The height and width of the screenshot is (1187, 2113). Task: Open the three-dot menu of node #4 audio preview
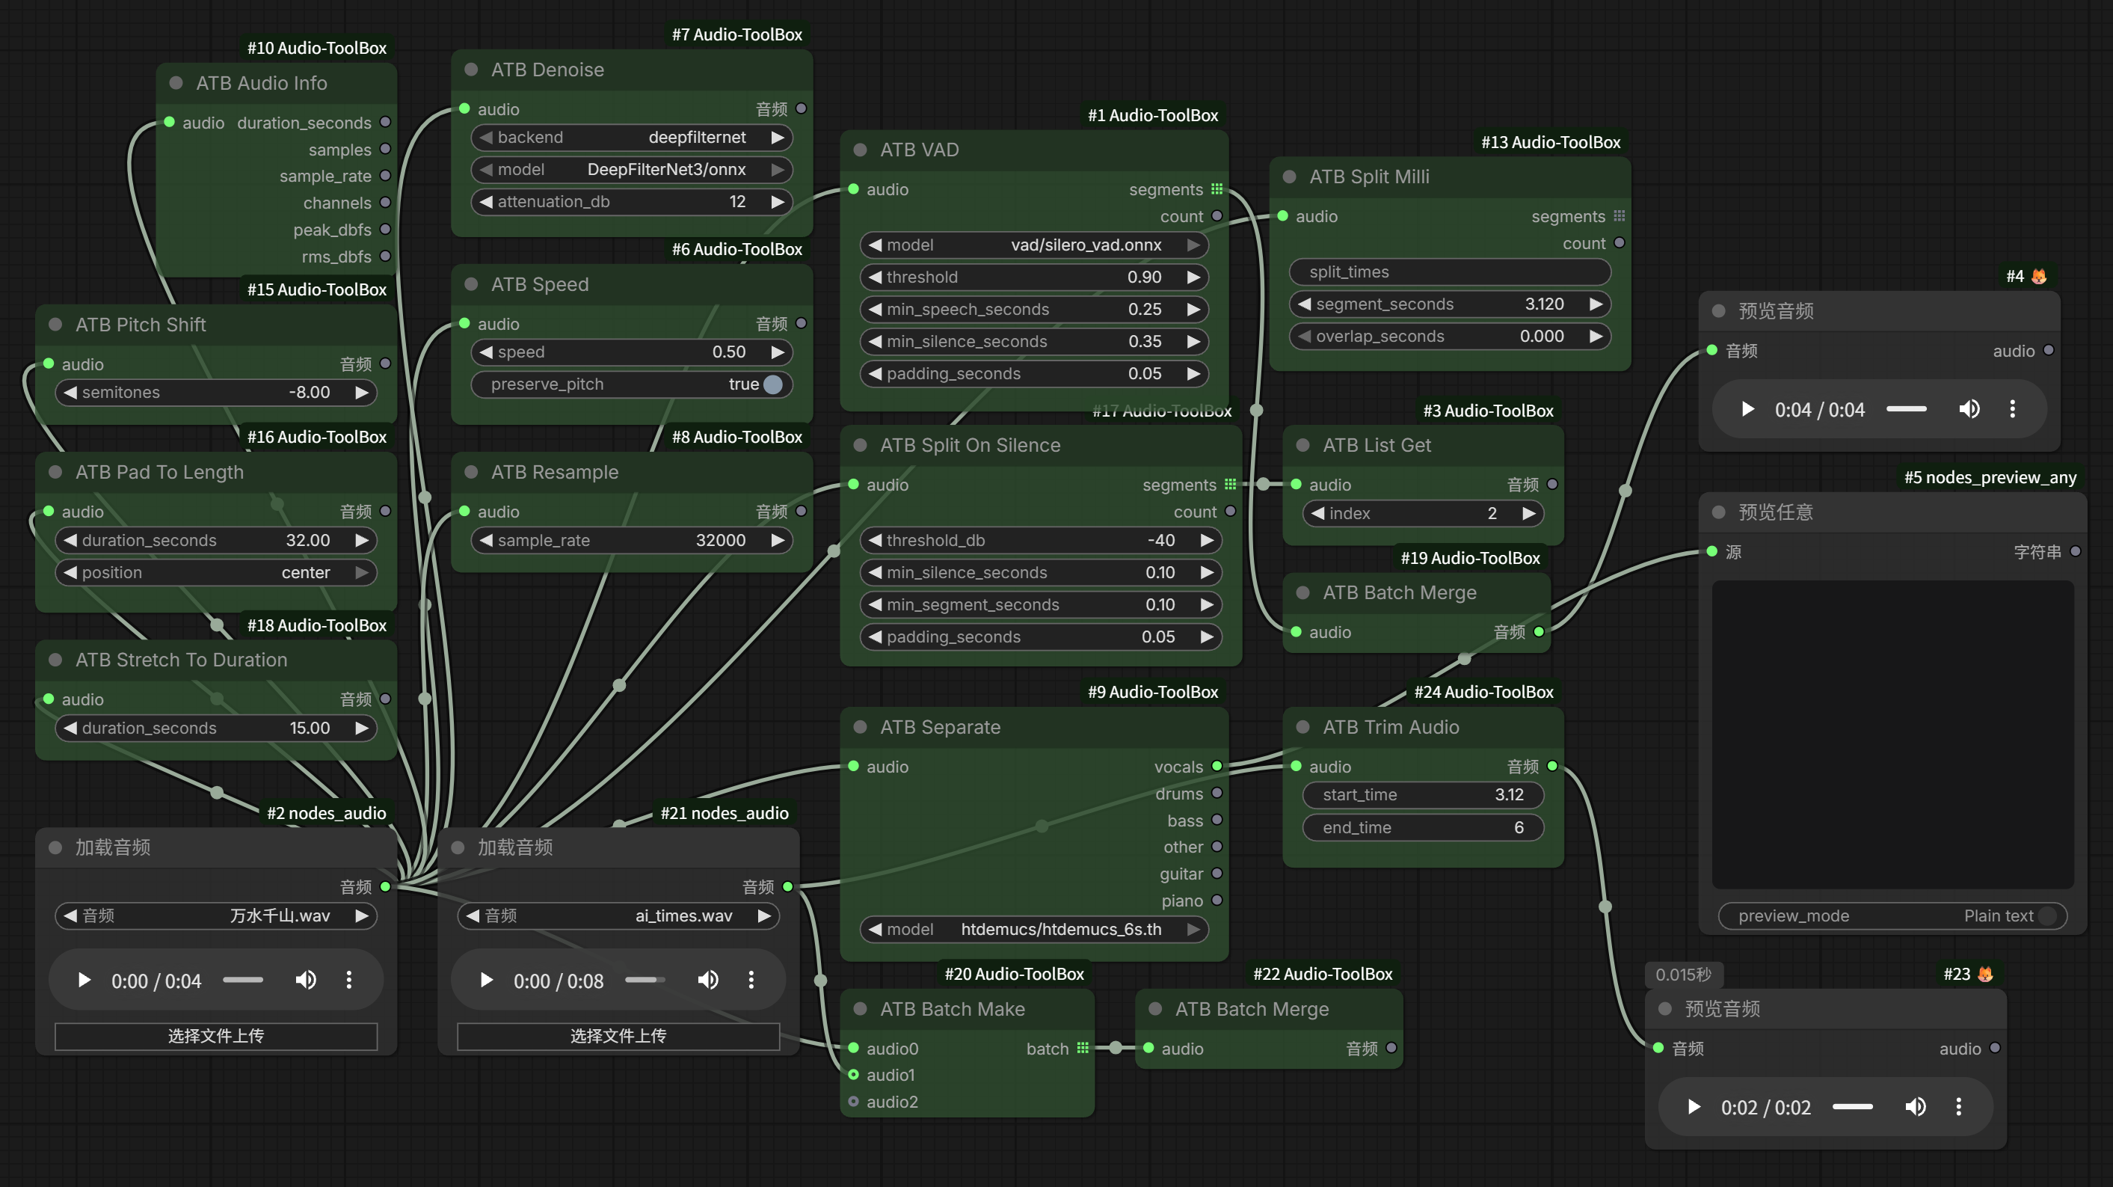[x=2012, y=408]
